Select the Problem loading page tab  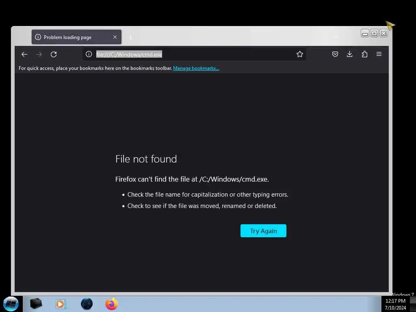[x=76, y=37]
